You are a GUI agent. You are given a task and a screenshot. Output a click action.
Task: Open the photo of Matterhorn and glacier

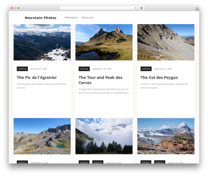click(166, 136)
